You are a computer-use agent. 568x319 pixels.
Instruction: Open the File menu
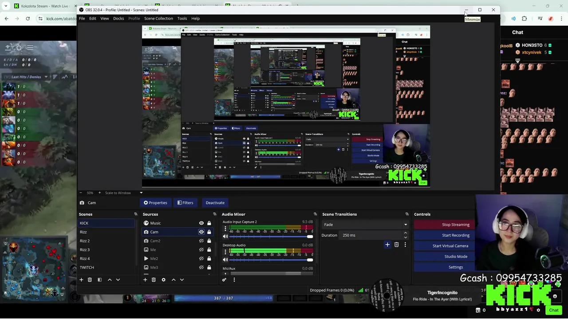tap(82, 19)
